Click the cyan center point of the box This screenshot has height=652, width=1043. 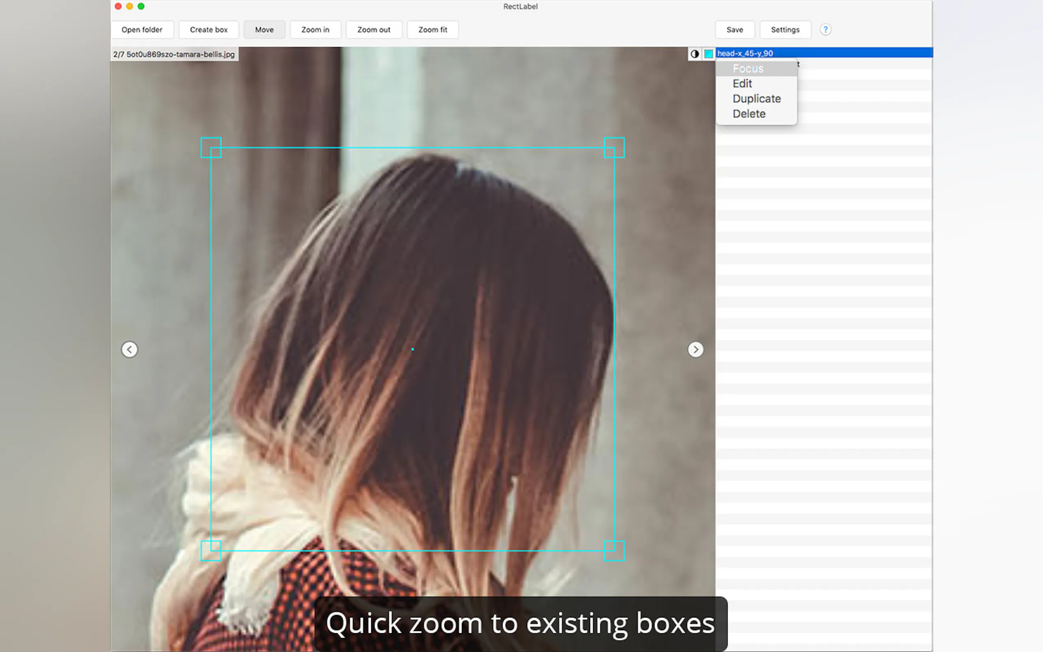[413, 349]
